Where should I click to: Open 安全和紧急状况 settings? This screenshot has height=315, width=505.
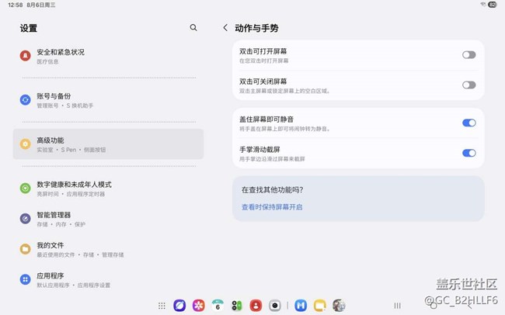pyautogui.click(x=109, y=56)
